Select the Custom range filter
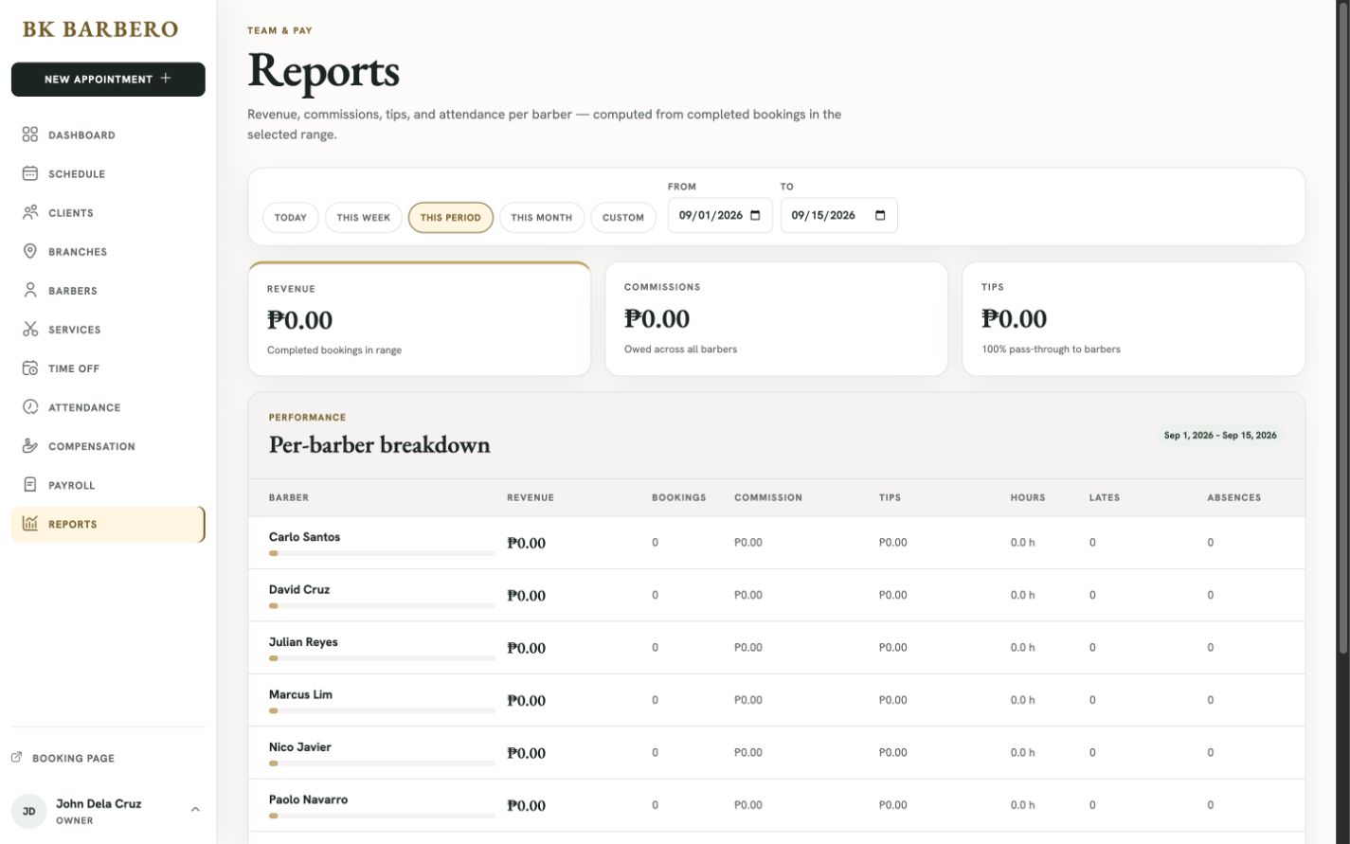 pos(623,217)
